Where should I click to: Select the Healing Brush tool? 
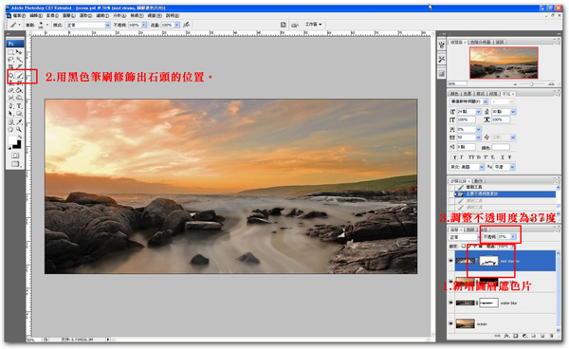pyautogui.click(x=10, y=75)
